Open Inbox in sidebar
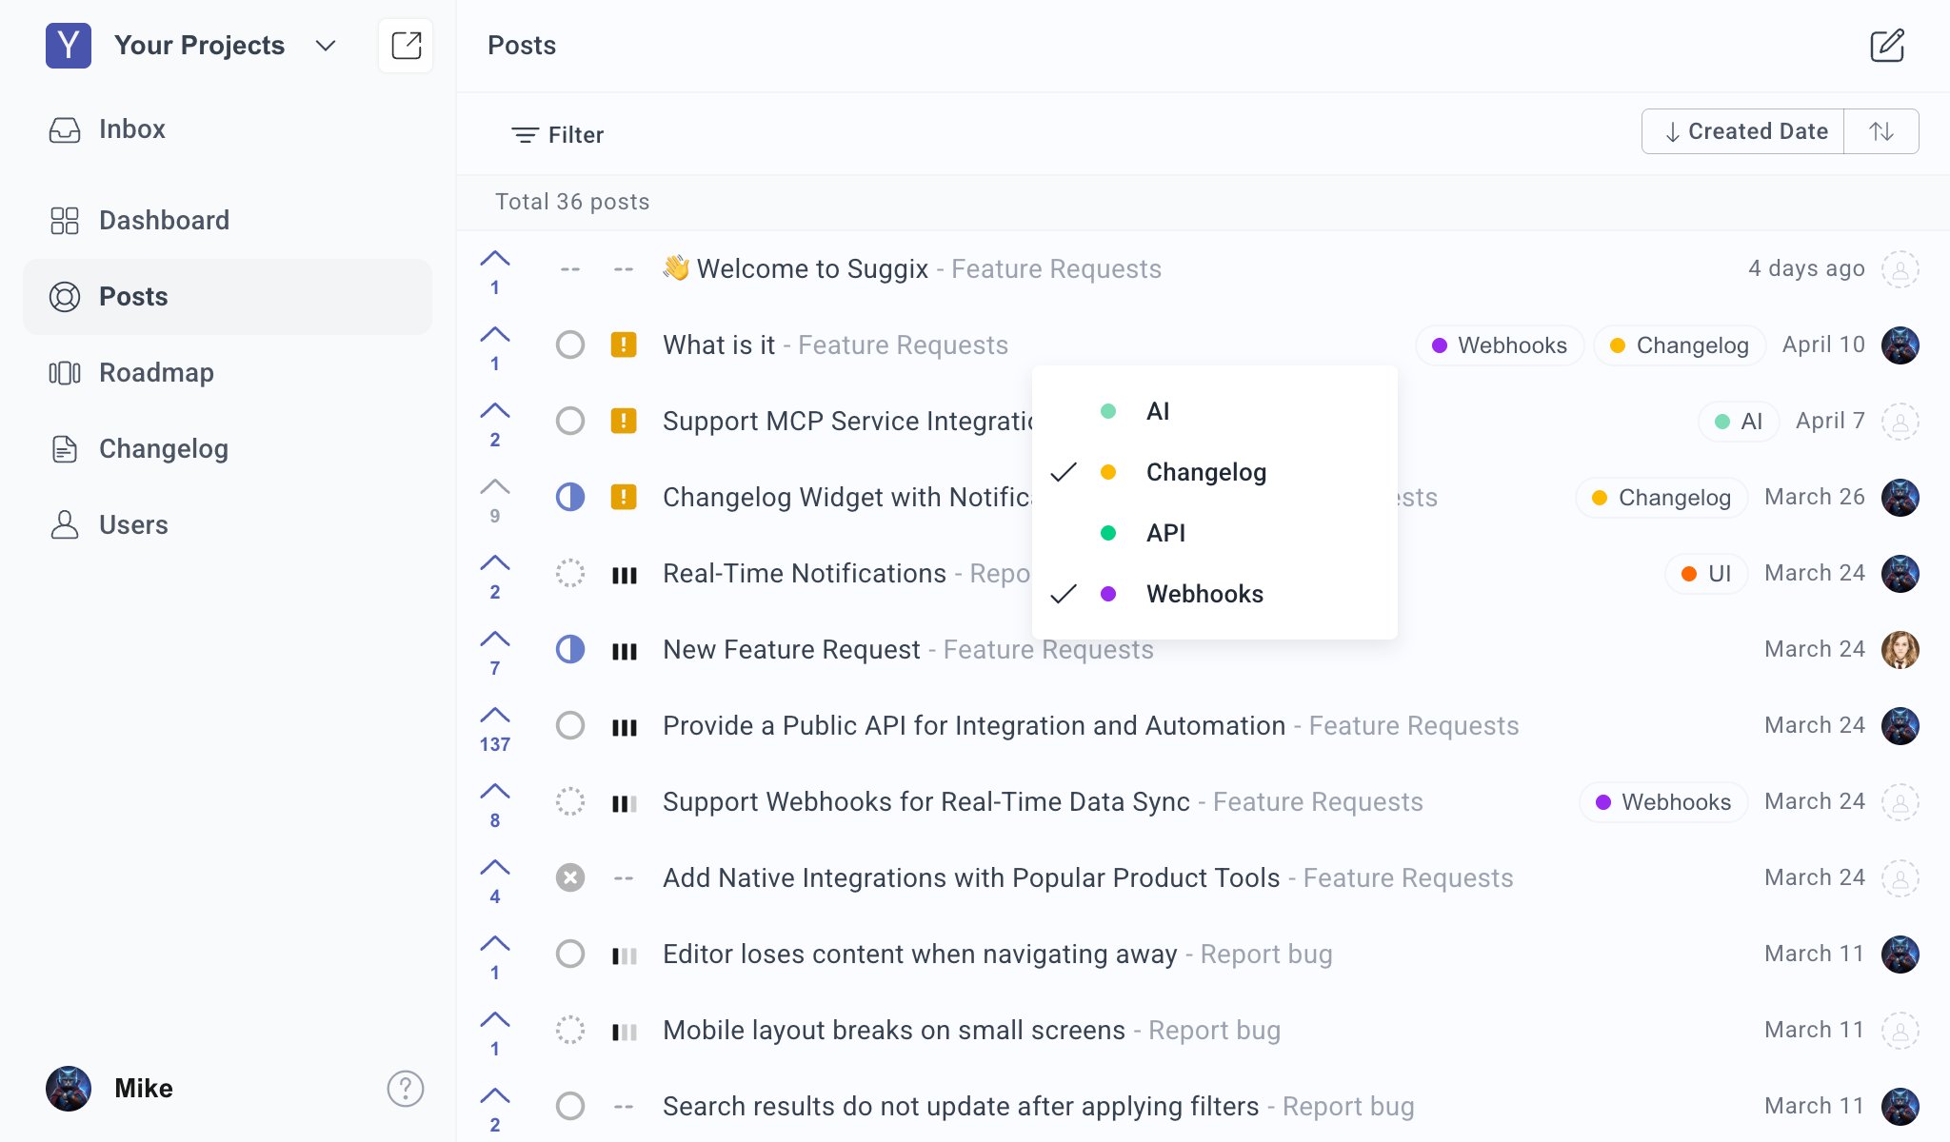This screenshot has height=1142, width=1950. coord(228,129)
